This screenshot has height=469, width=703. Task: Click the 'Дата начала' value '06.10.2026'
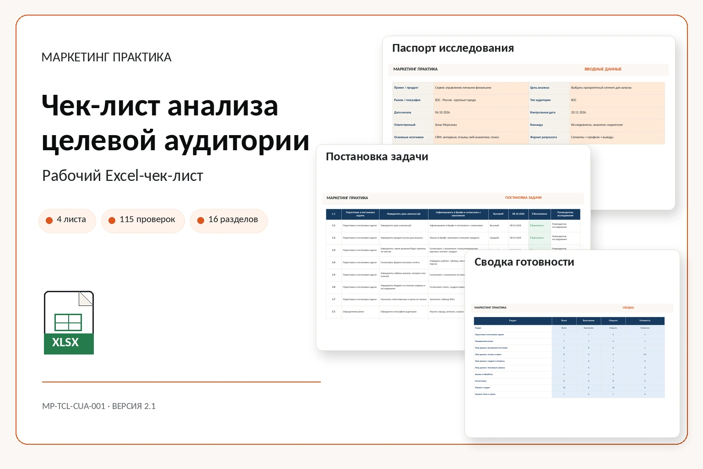(x=442, y=112)
